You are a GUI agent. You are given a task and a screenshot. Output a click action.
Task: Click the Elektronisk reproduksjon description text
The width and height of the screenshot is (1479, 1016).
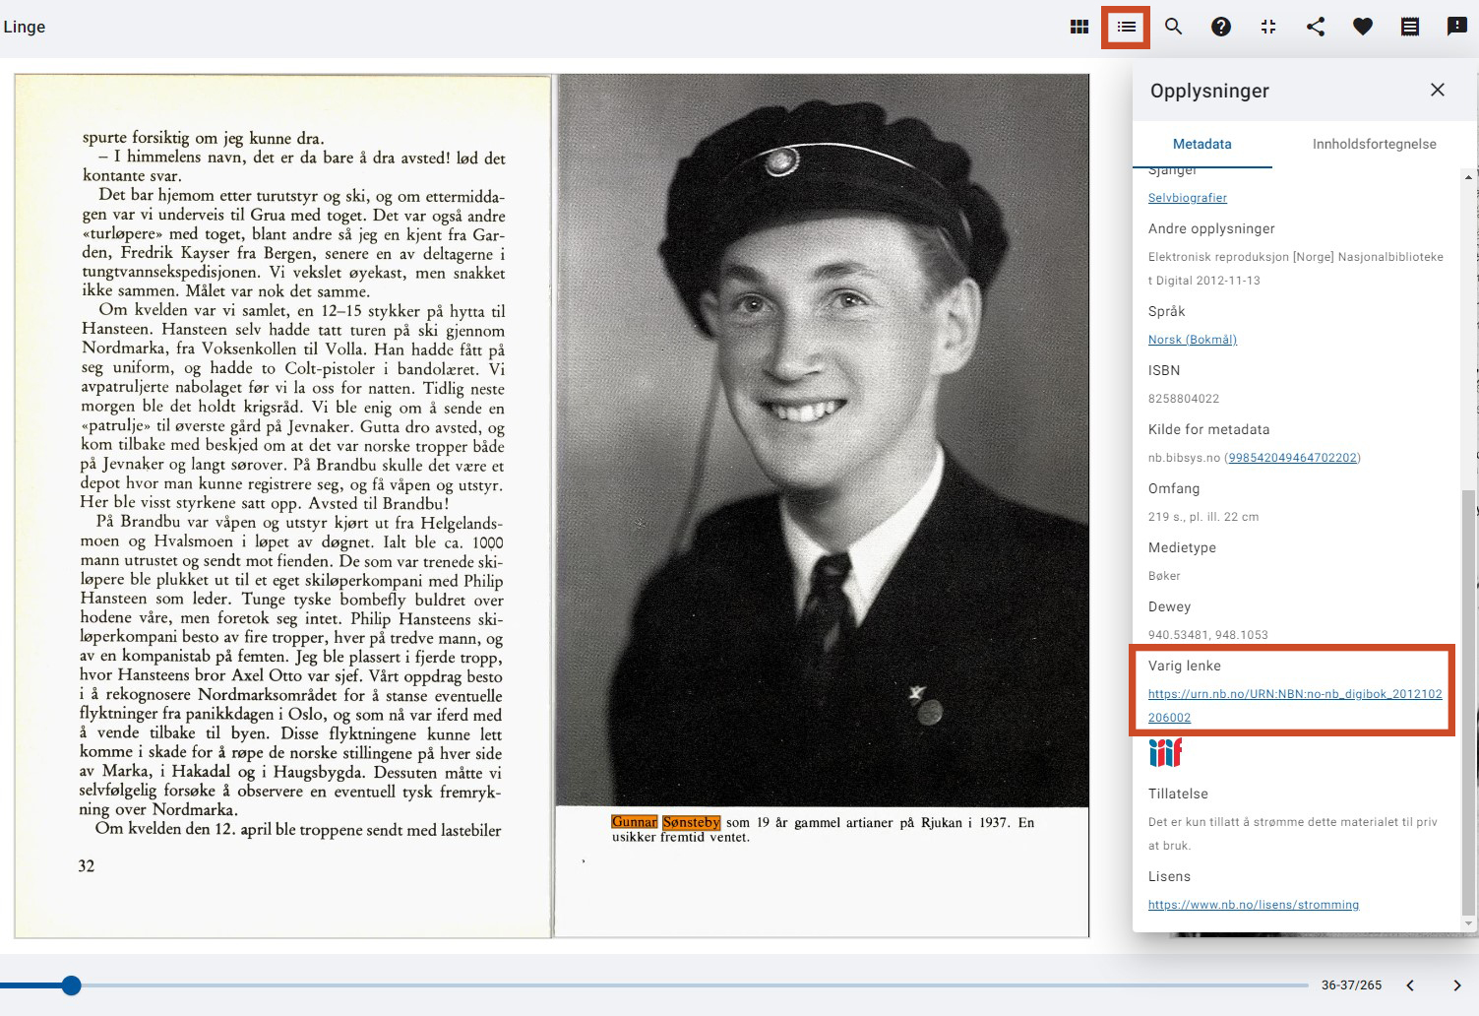[1296, 269]
